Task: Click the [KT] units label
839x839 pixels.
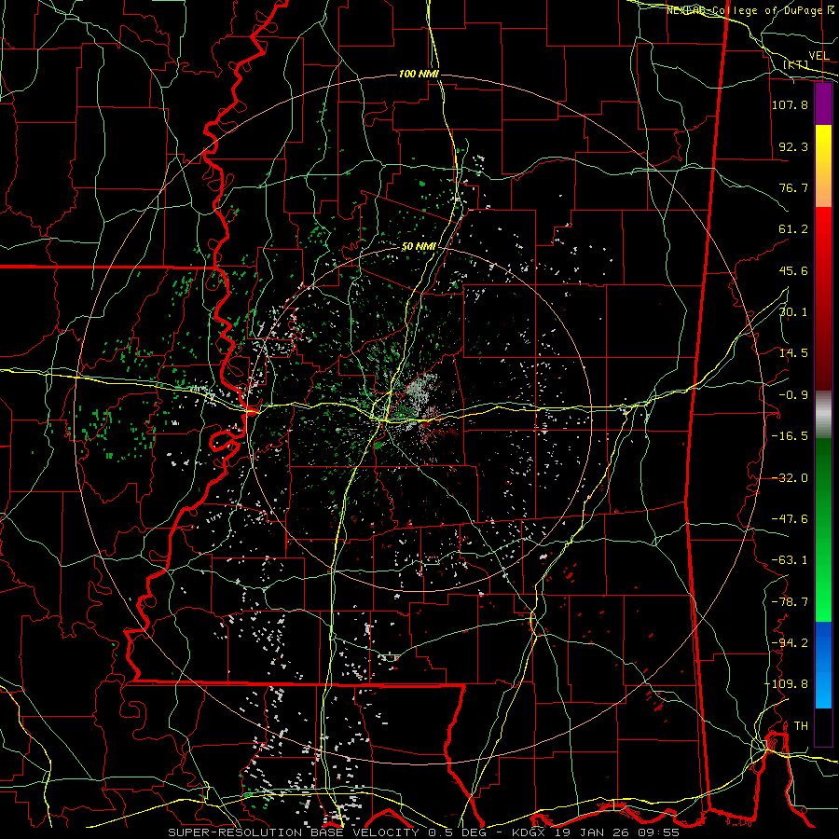Action: point(796,64)
